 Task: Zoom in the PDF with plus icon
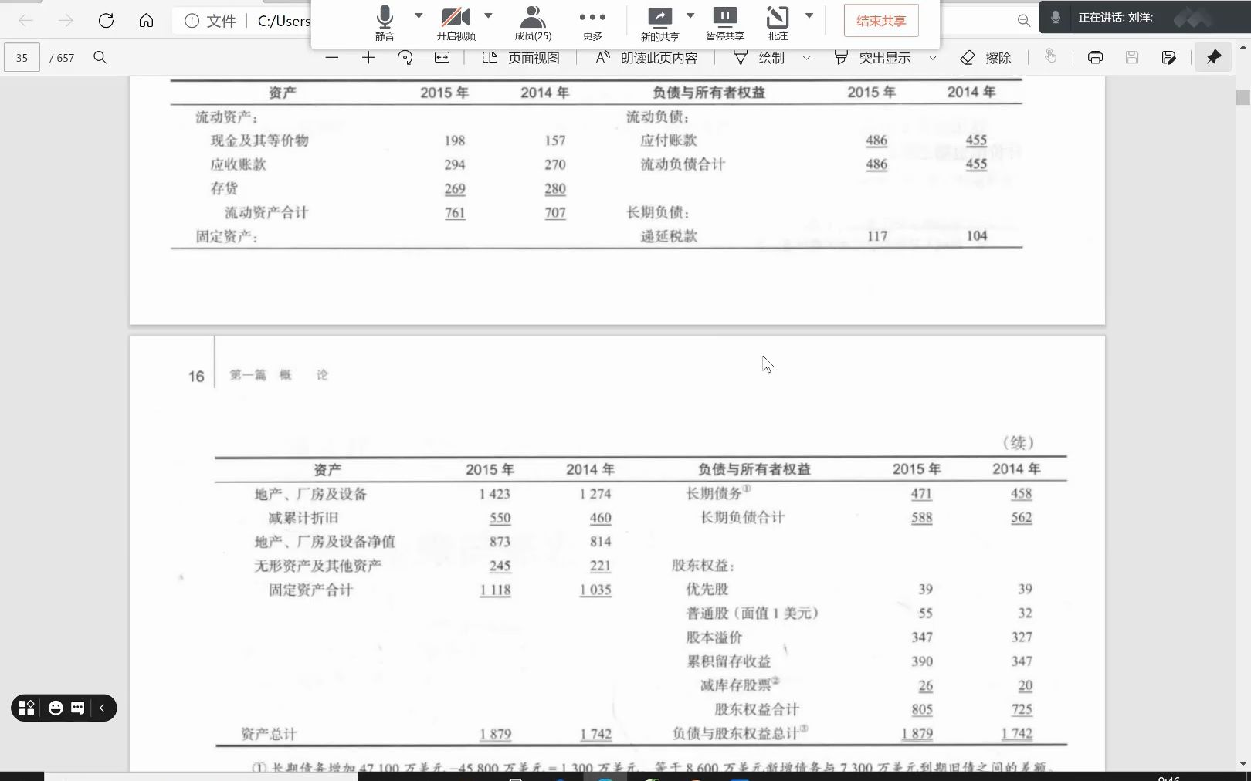pyautogui.click(x=368, y=57)
